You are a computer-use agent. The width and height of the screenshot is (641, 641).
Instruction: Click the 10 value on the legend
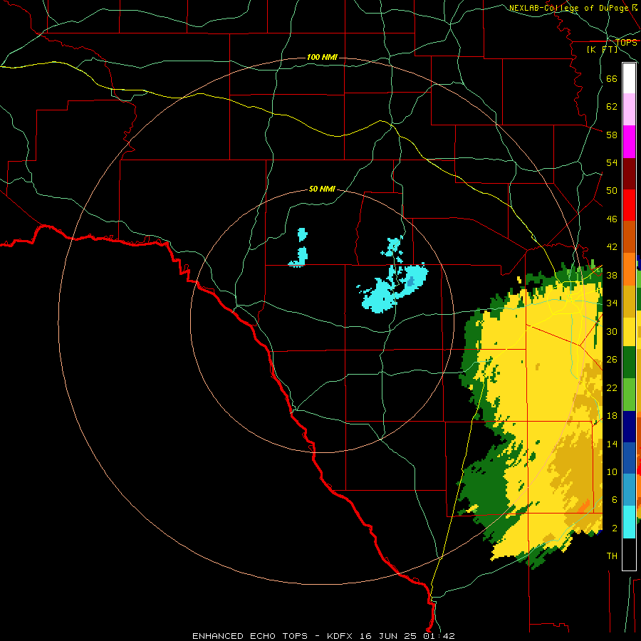coord(612,471)
